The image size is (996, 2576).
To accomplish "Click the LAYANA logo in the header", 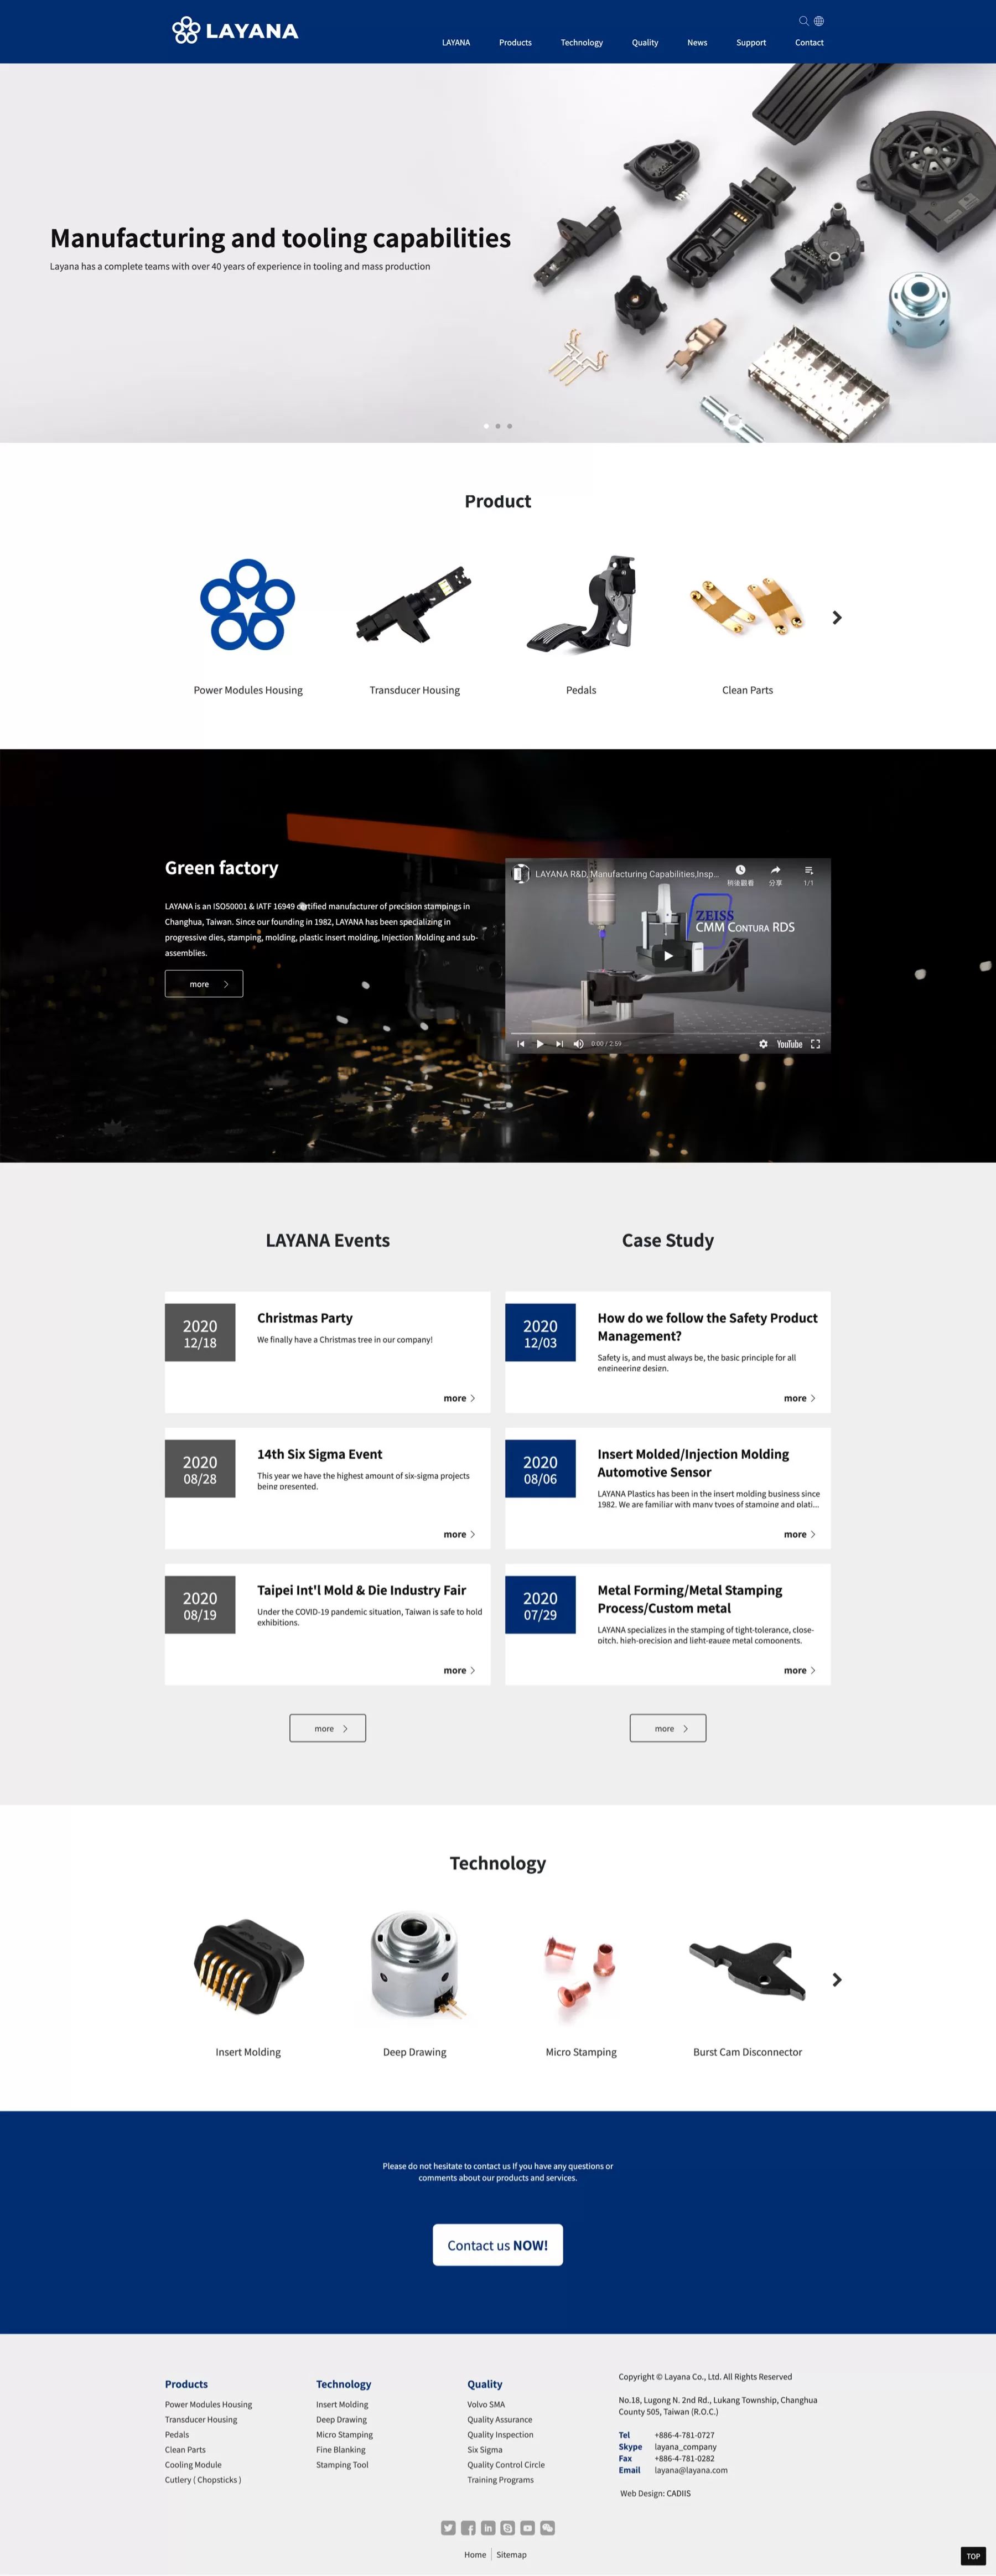I will click(235, 31).
